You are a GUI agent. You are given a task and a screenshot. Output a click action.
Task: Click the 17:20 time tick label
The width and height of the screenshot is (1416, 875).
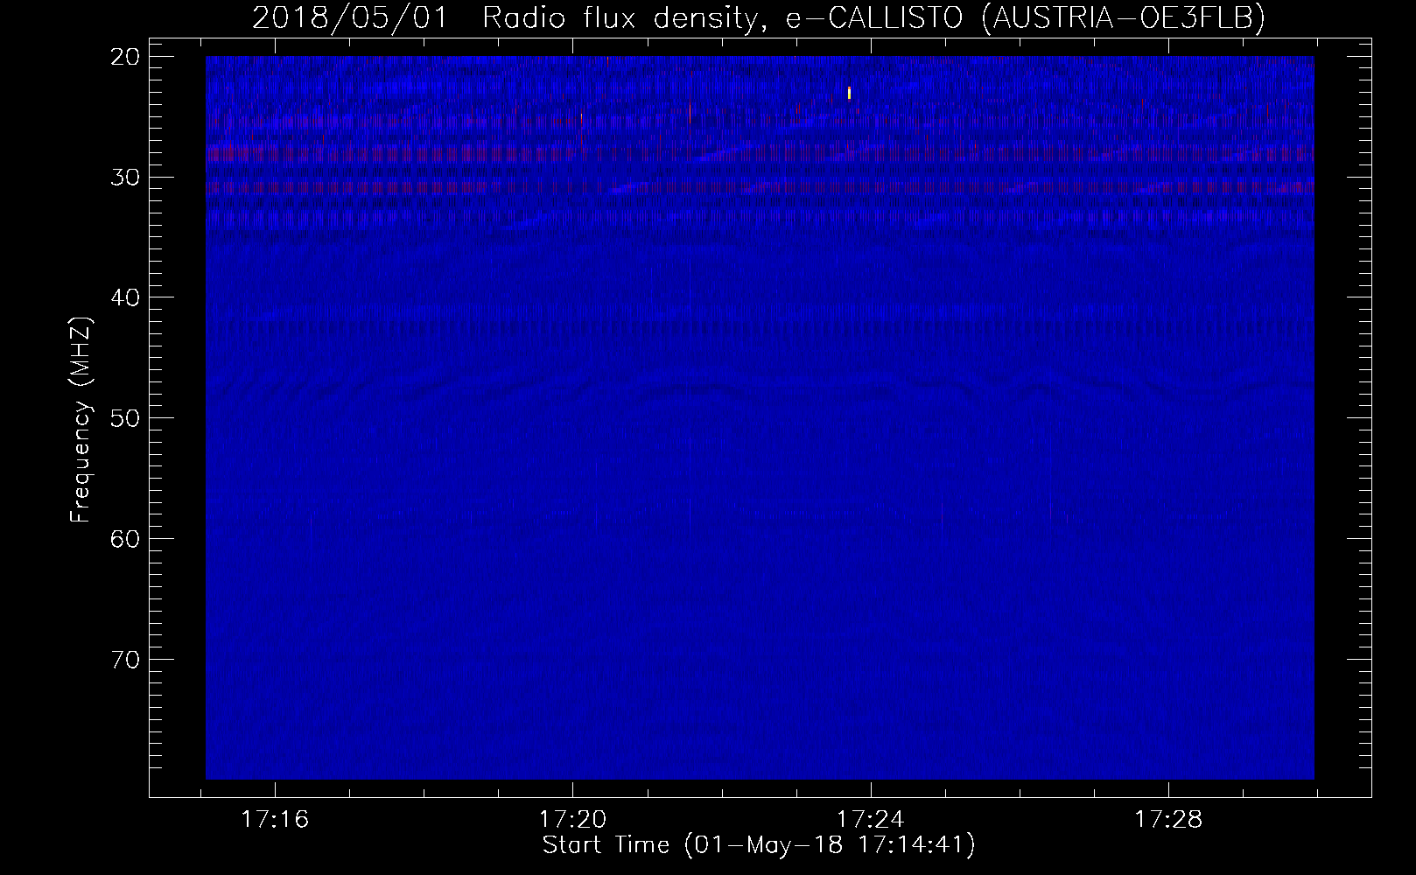(572, 820)
